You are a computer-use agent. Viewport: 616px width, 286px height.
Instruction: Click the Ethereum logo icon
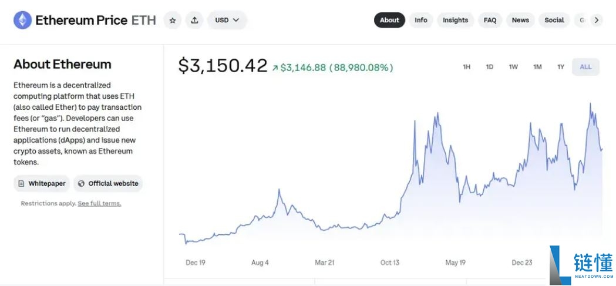coord(23,20)
